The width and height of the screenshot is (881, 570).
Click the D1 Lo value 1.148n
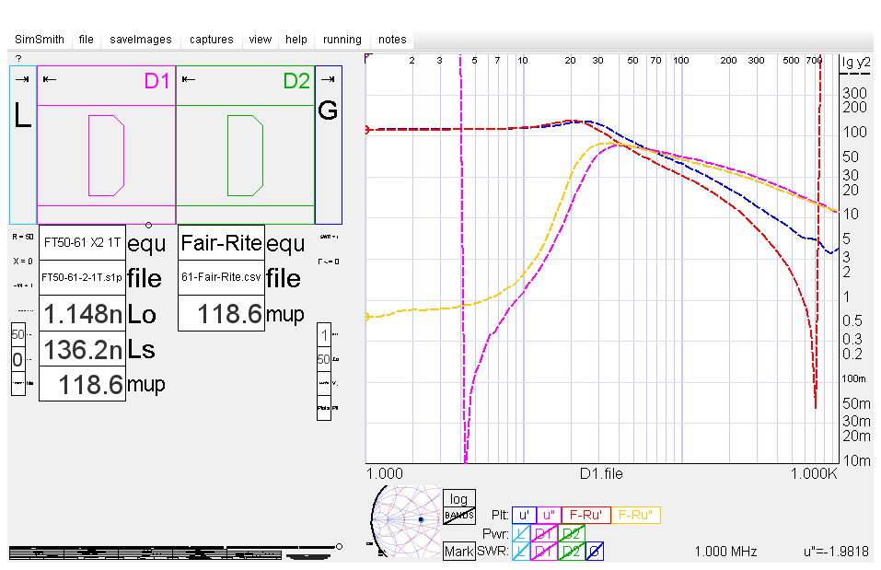click(82, 314)
